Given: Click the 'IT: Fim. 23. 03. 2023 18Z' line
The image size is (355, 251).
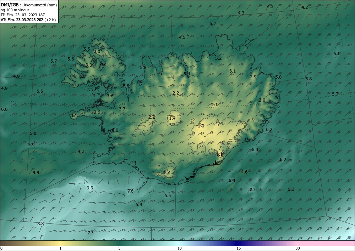Looking at the screenshot, I should pos(23,15).
